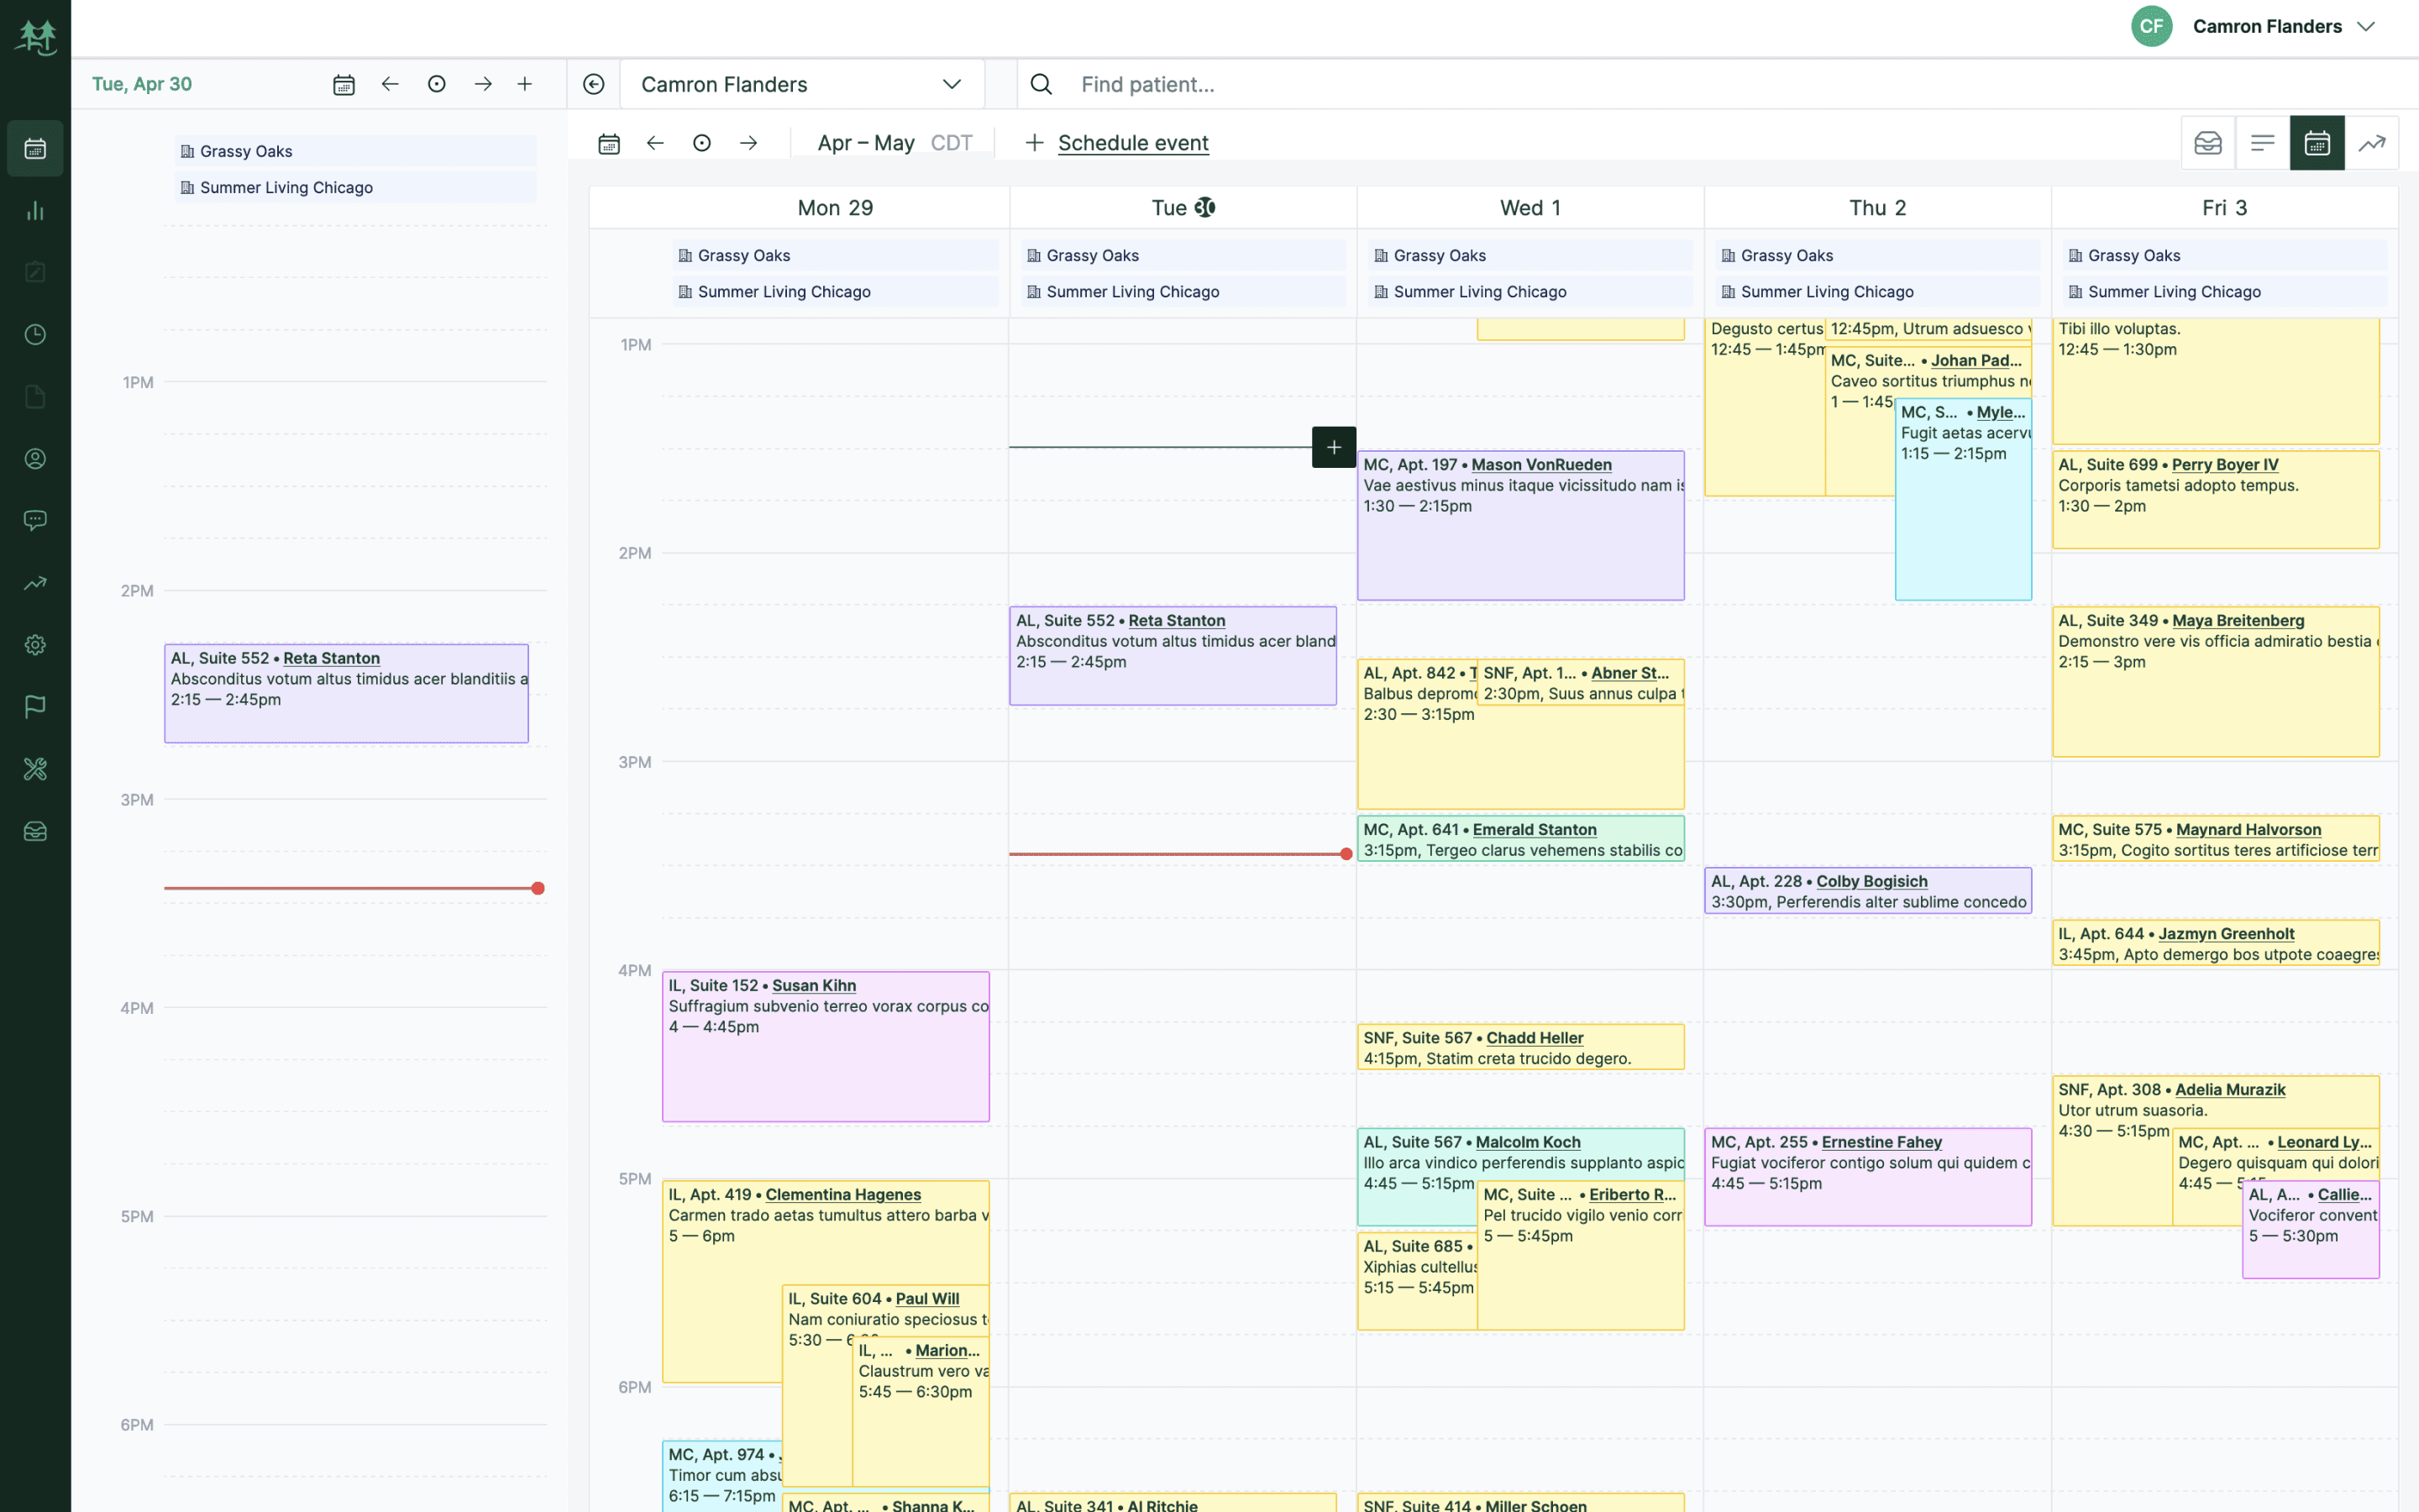
Task: Switch to the list view tab
Action: click(2263, 143)
